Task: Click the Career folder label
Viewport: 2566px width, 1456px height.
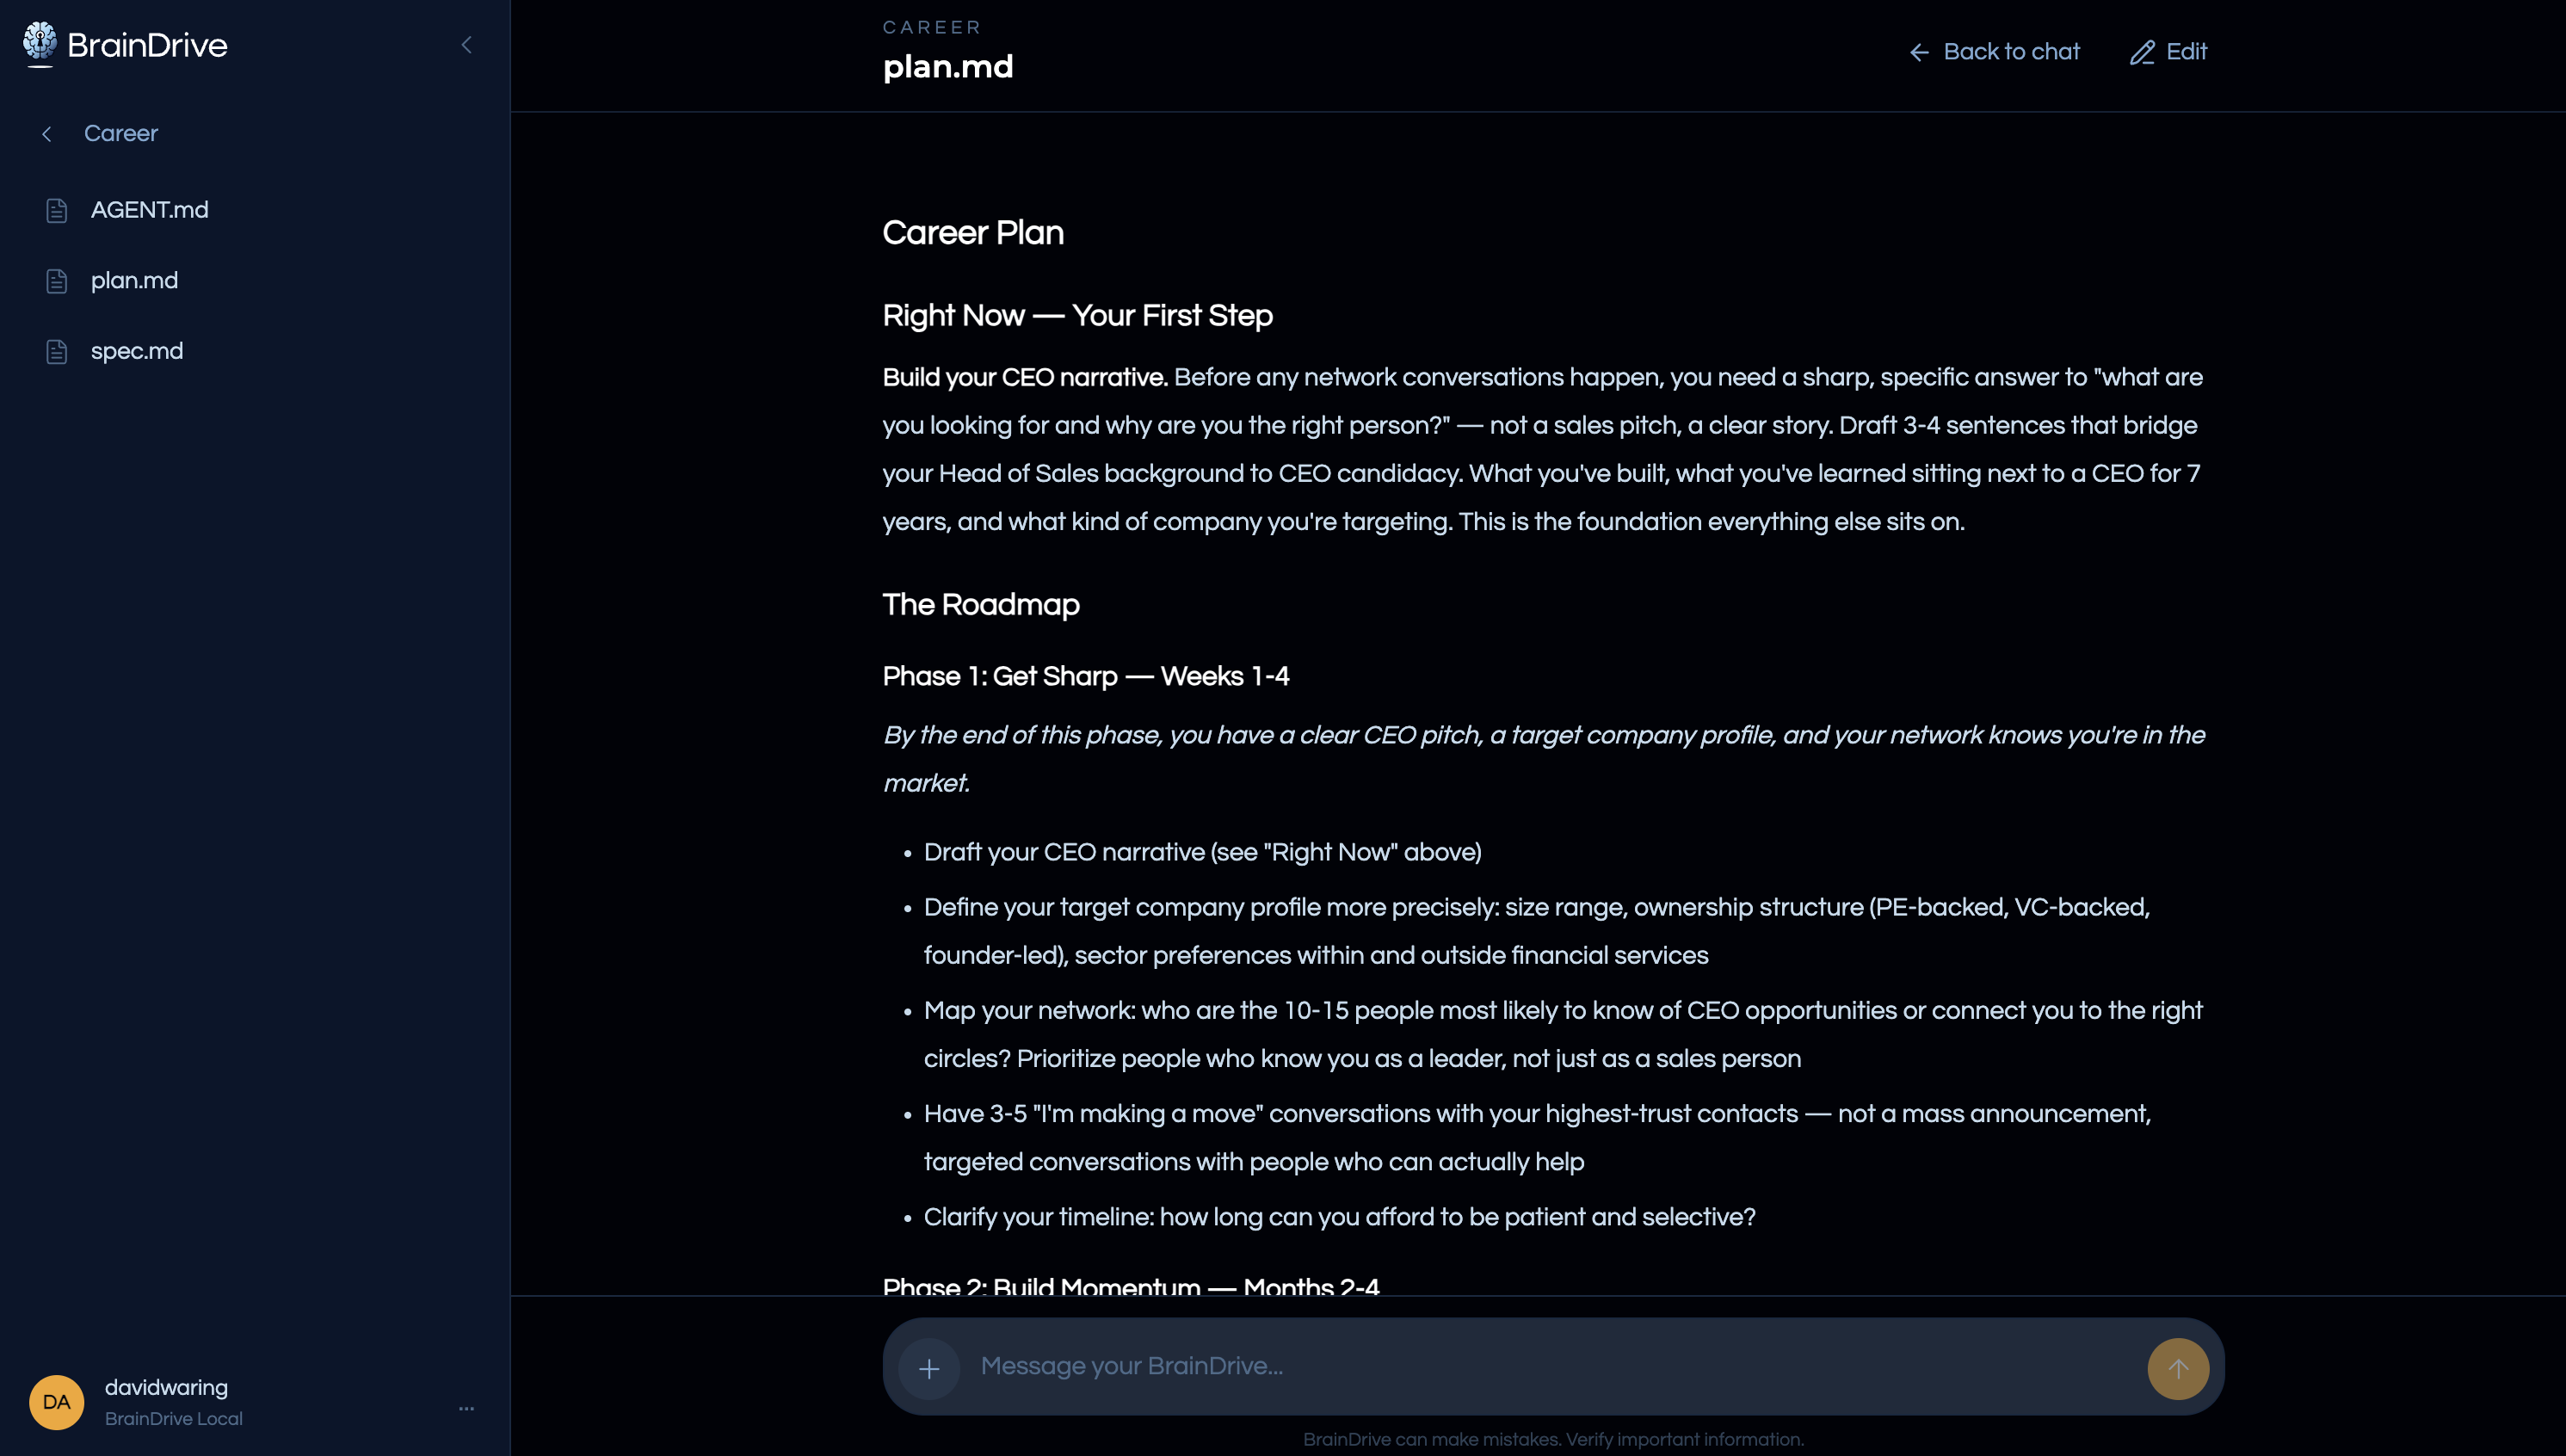Action: click(x=121, y=134)
